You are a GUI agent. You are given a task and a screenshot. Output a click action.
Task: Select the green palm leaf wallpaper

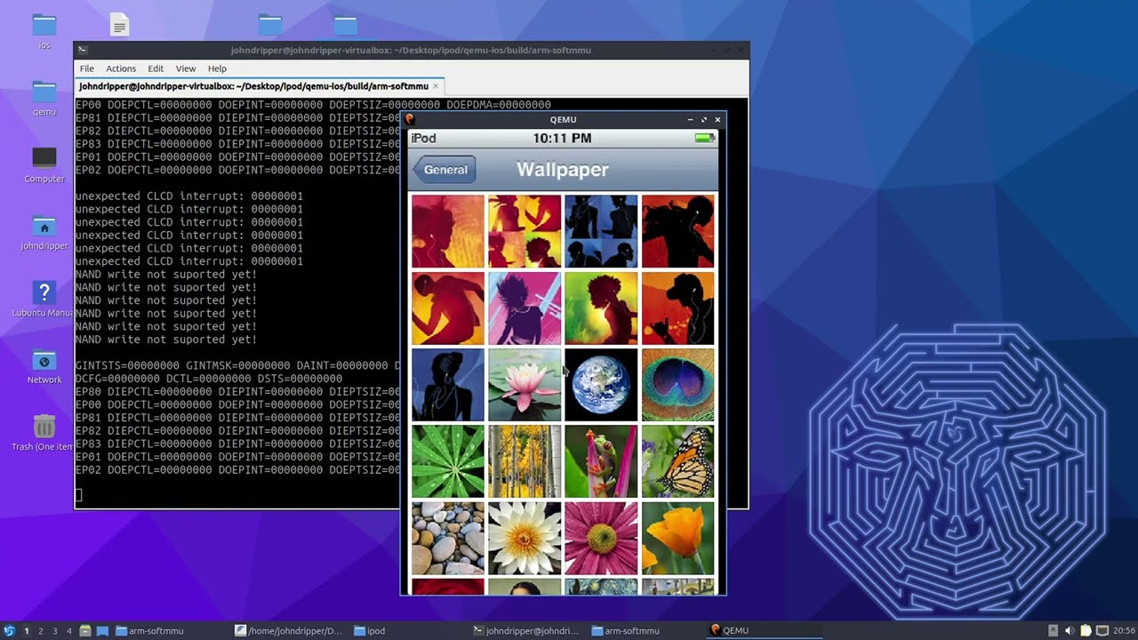(448, 461)
